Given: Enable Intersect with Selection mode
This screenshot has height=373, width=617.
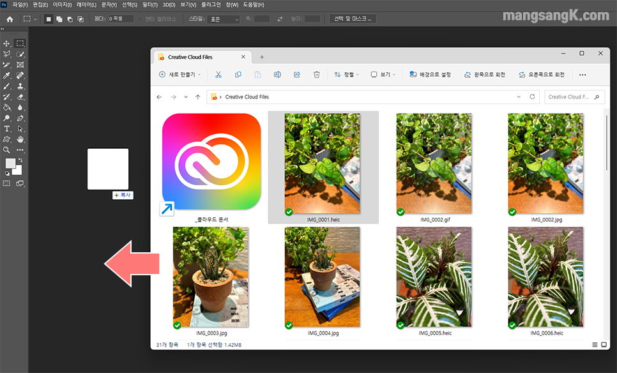Looking at the screenshot, I should click(80, 19).
